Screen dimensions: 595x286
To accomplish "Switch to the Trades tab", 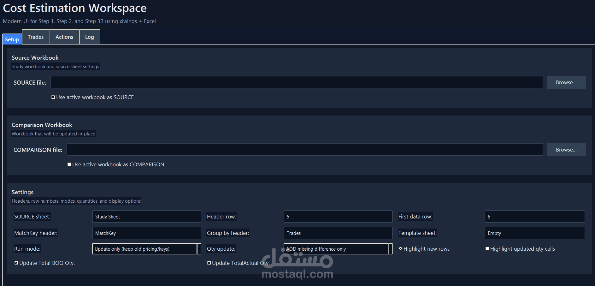I will [x=35, y=37].
